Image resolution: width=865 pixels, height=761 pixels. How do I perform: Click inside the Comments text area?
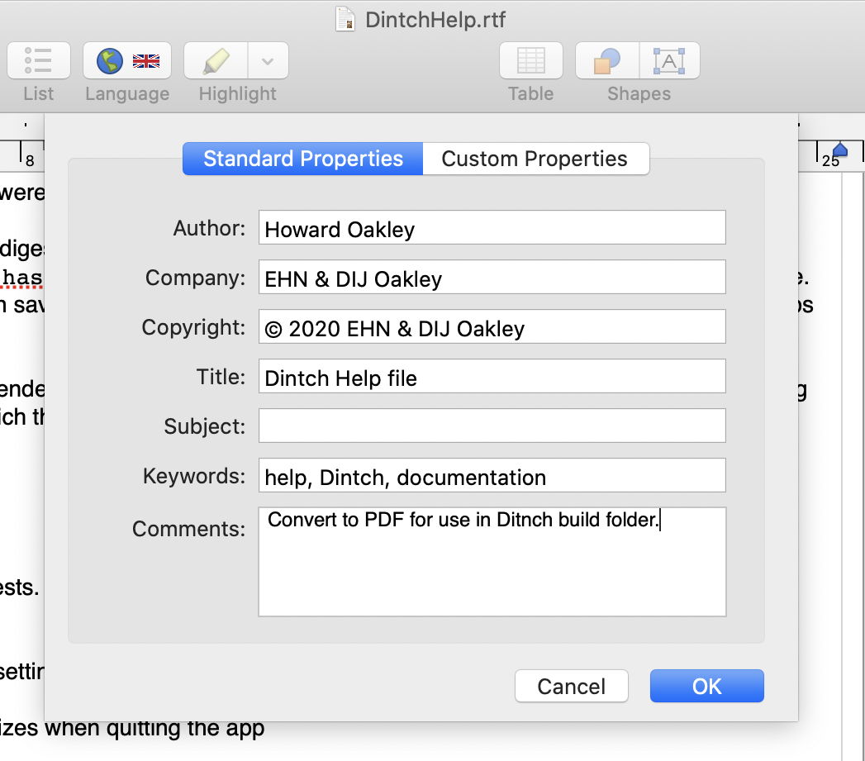point(492,570)
